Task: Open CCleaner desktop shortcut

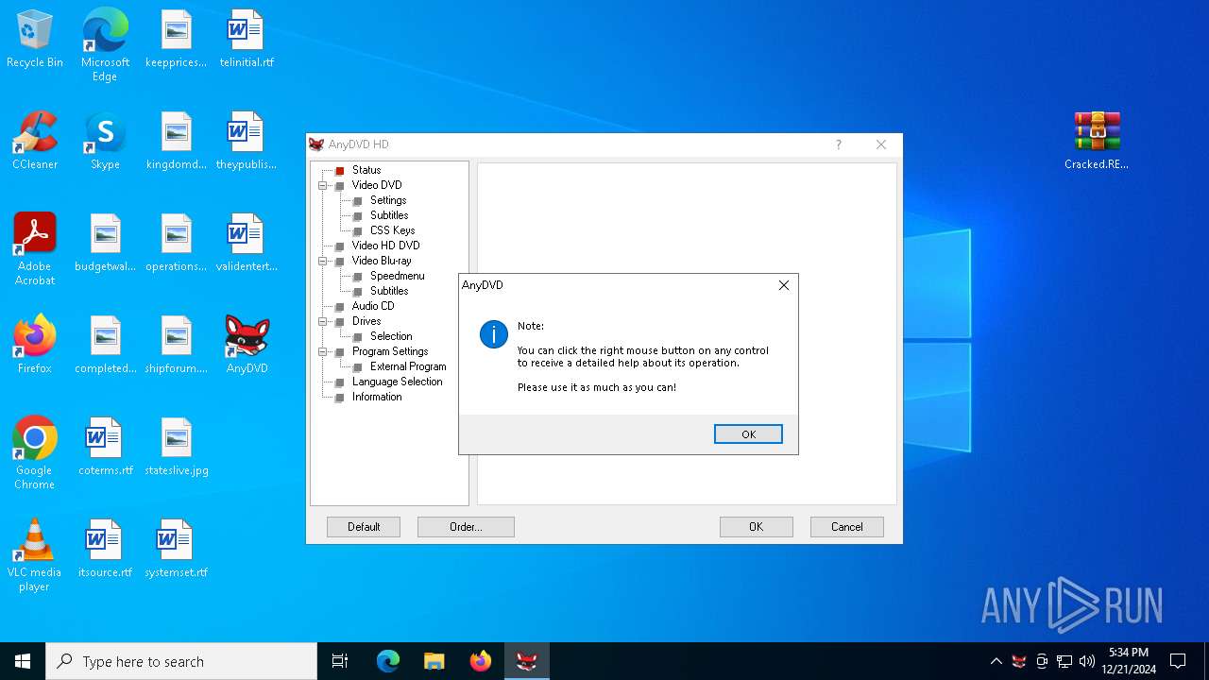Action: click(35, 142)
